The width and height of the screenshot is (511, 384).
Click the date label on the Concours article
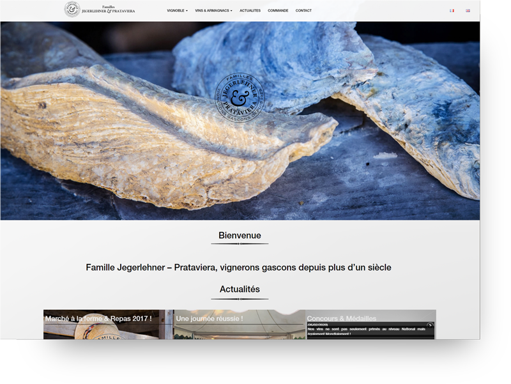319,323
